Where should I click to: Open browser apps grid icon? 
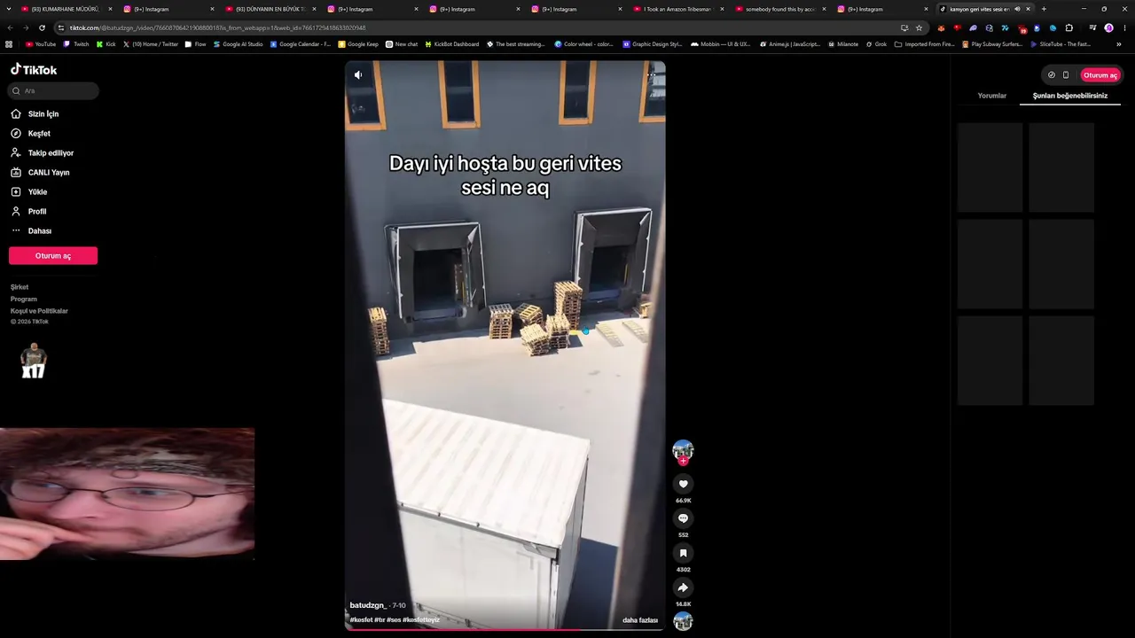9,44
